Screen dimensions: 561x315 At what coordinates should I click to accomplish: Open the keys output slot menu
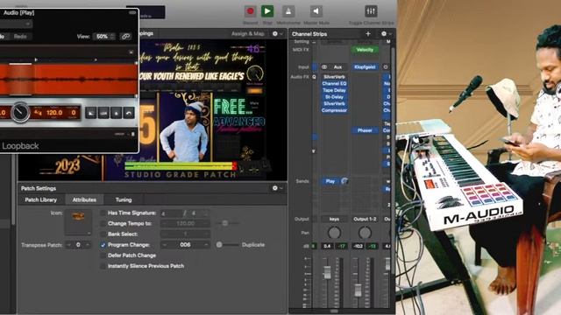click(x=334, y=219)
